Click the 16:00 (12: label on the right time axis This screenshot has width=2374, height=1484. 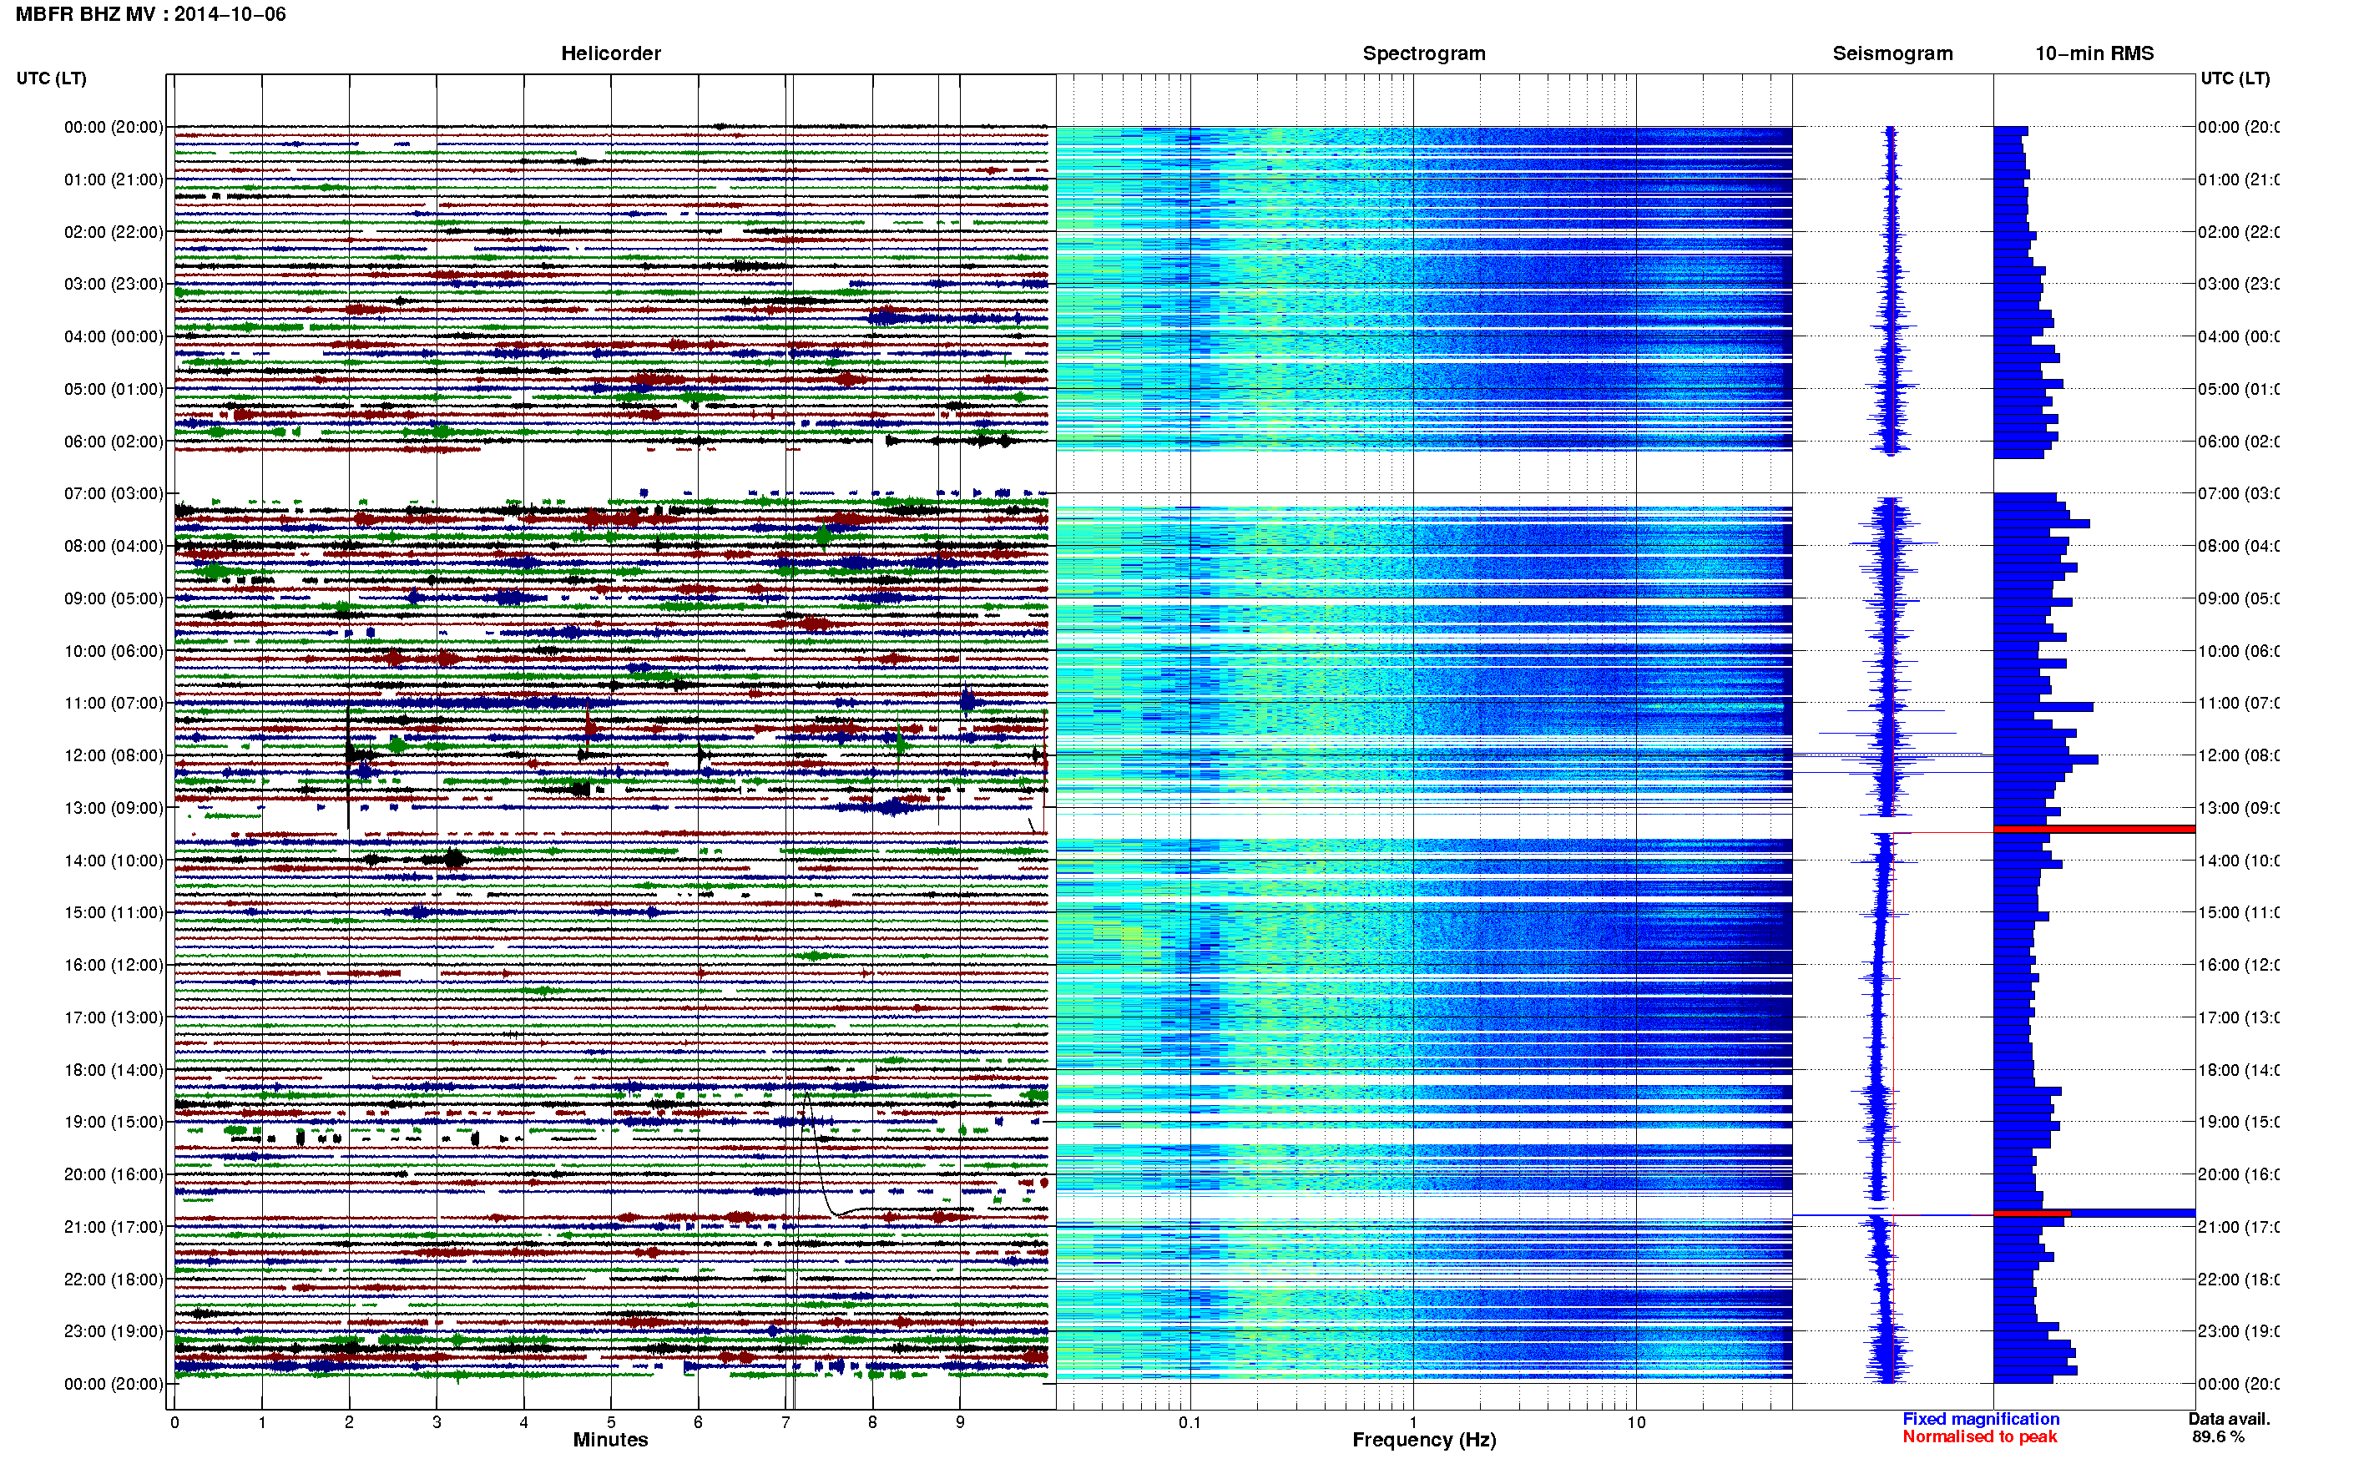coord(2239,966)
